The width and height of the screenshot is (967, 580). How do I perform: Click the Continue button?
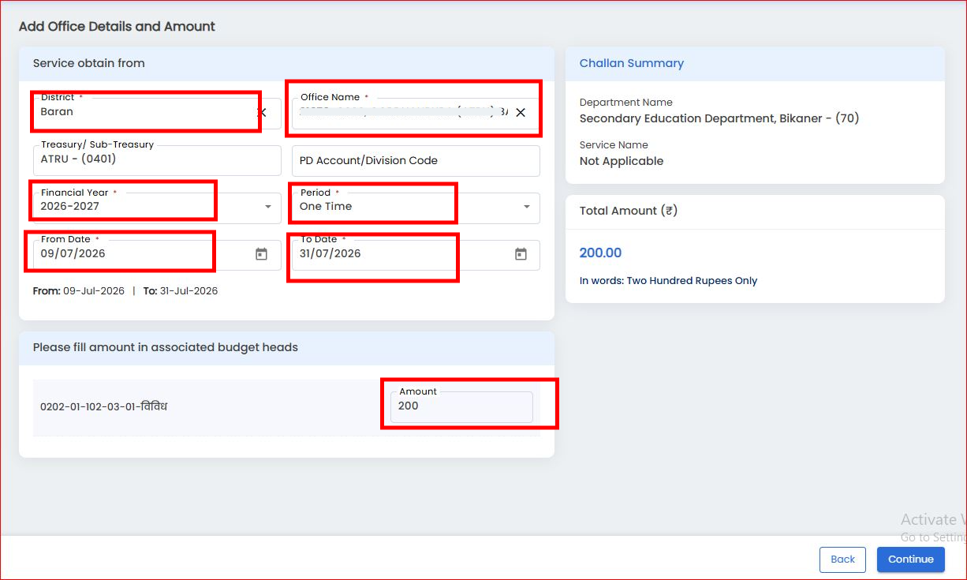[910, 559]
